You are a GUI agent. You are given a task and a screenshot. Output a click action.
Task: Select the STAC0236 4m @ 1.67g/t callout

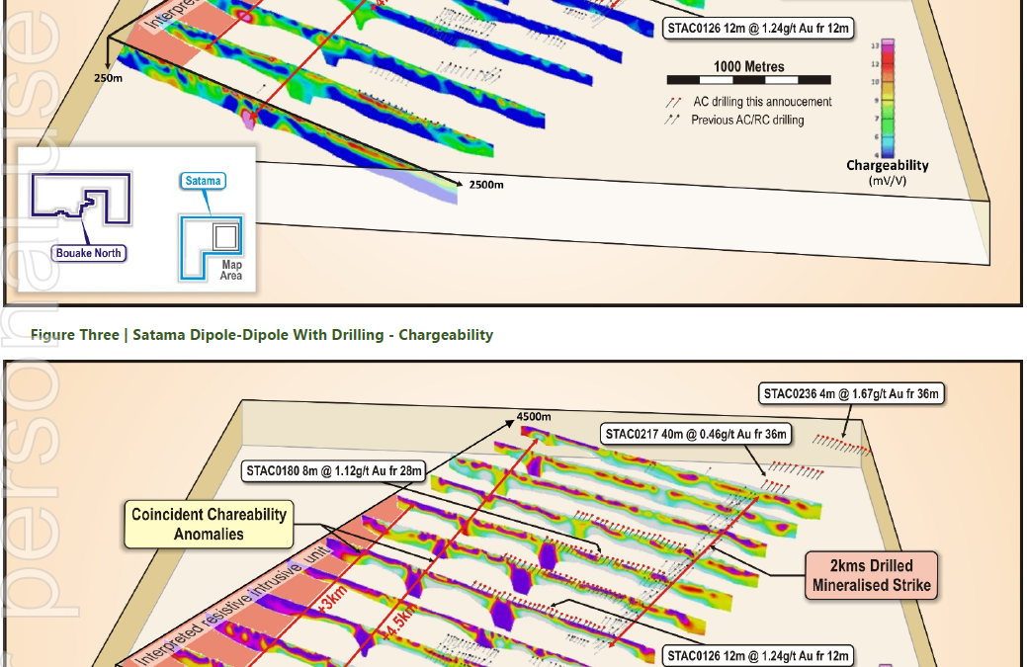pos(851,393)
